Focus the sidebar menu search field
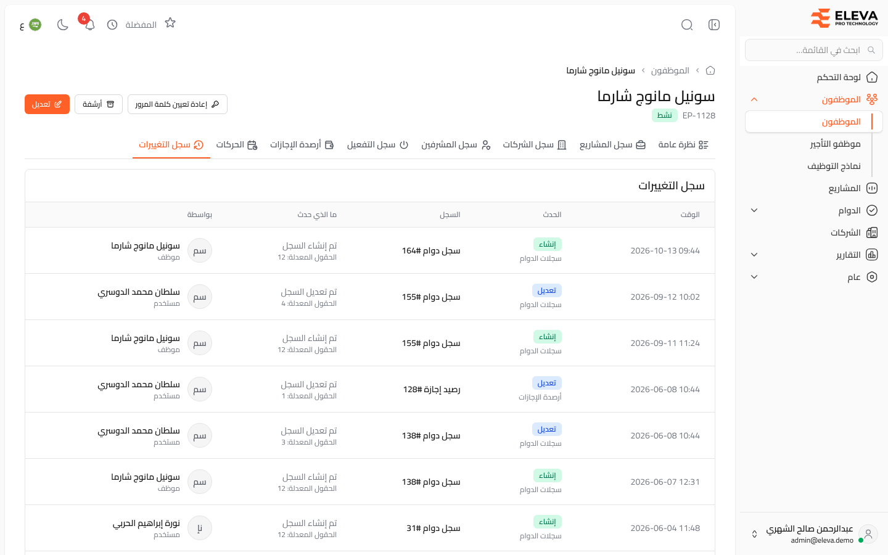 pyautogui.click(x=814, y=50)
